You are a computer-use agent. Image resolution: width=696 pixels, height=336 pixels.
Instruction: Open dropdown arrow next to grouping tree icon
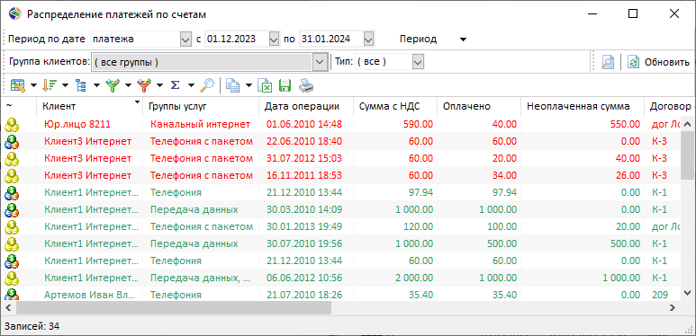[x=96, y=85]
